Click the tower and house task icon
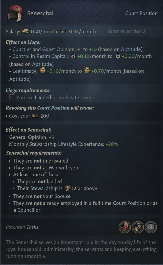This screenshot has width=163, height=265. pos(138,227)
